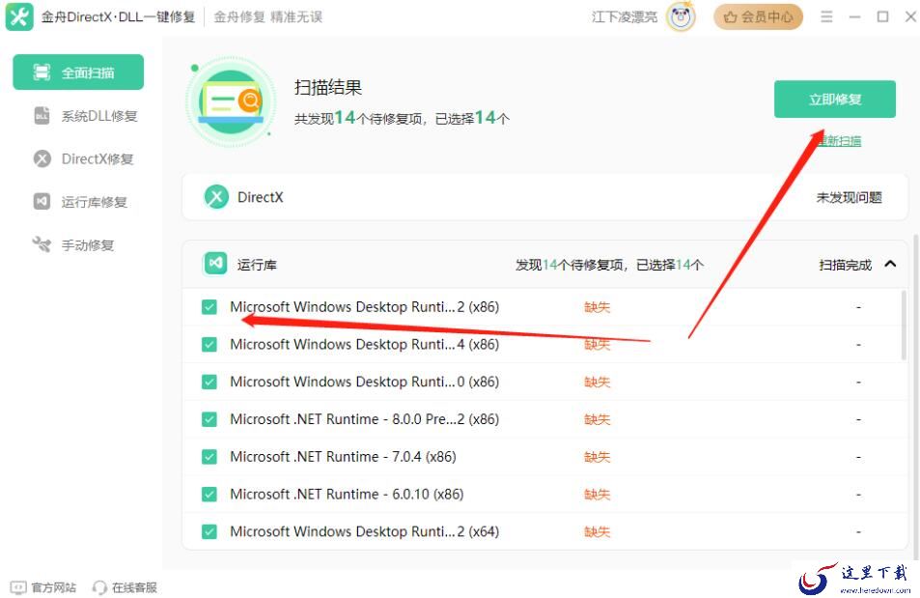Maximize the window
The width and height of the screenshot is (920, 598).
[x=882, y=17]
